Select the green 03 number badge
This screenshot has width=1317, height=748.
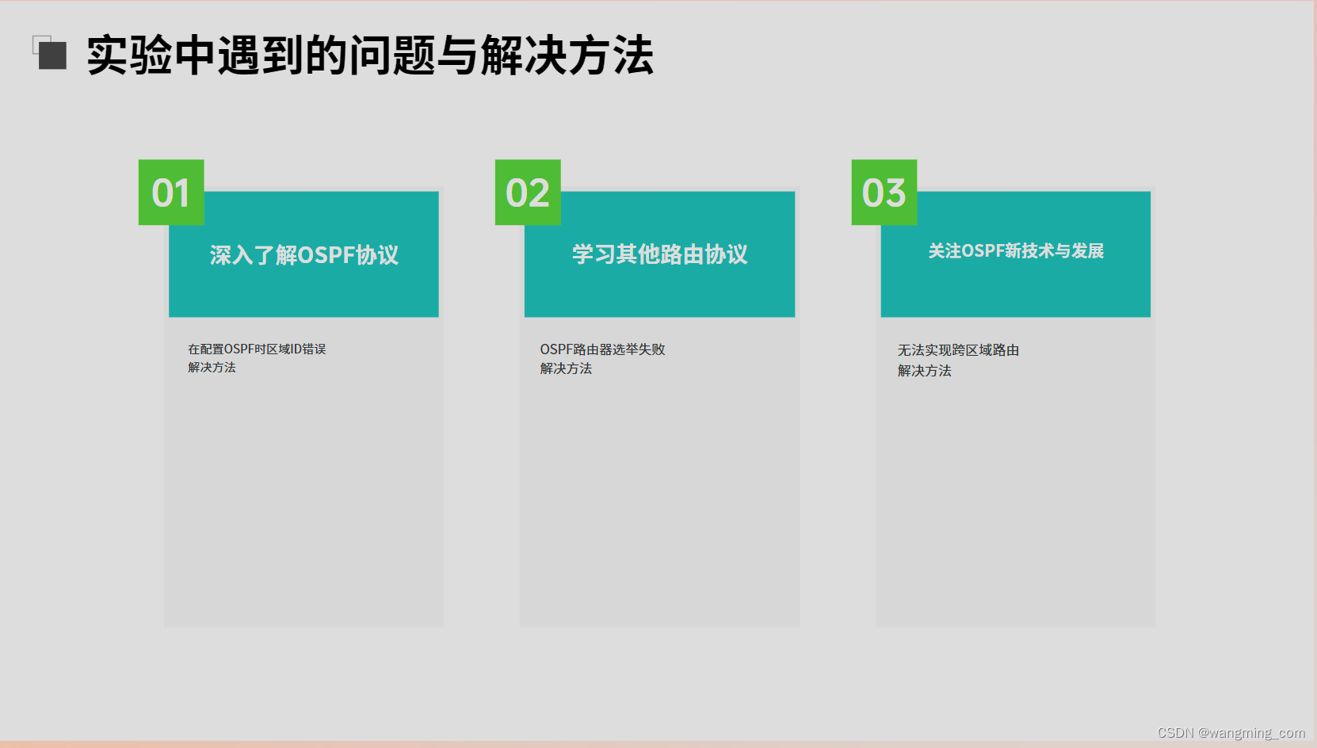884,193
